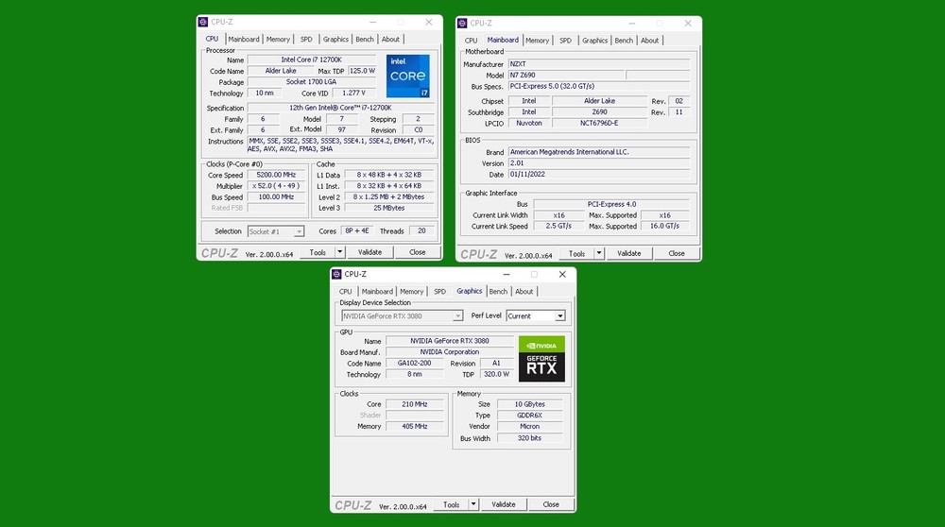Close the Mainboard window using title bar X
This screenshot has height=527, width=945.
pyautogui.click(x=688, y=23)
